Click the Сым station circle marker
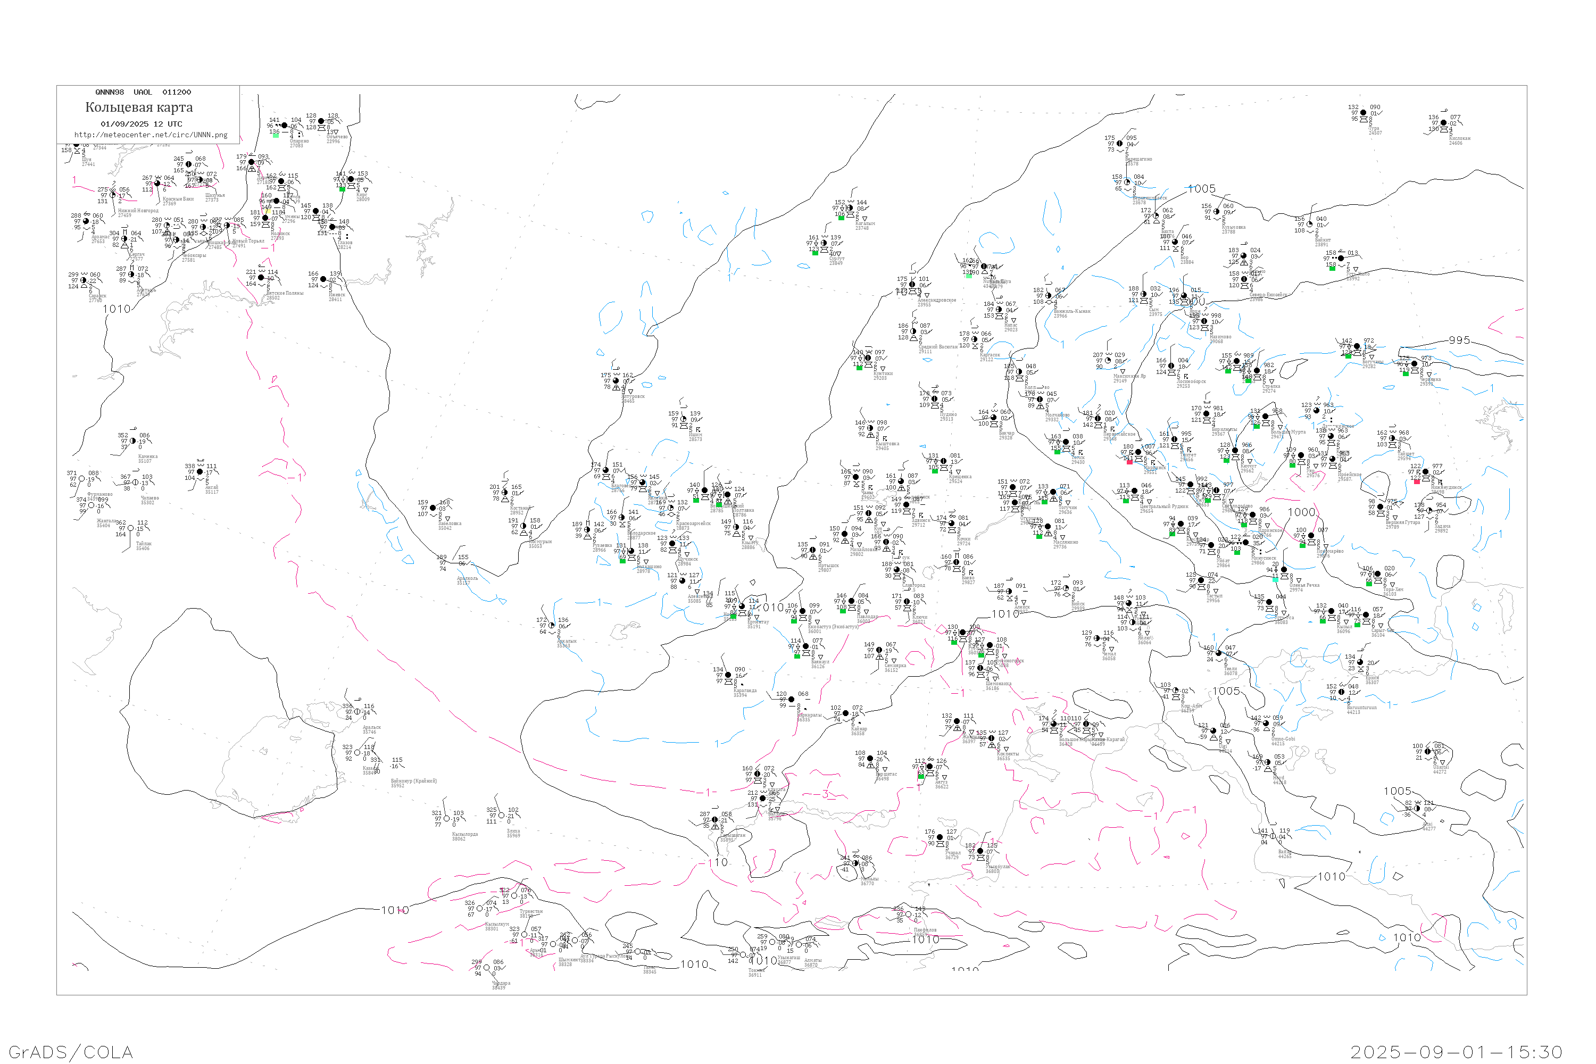Image resolution: width=1596 pixels, height=1064 pixels. point(1143,295)
